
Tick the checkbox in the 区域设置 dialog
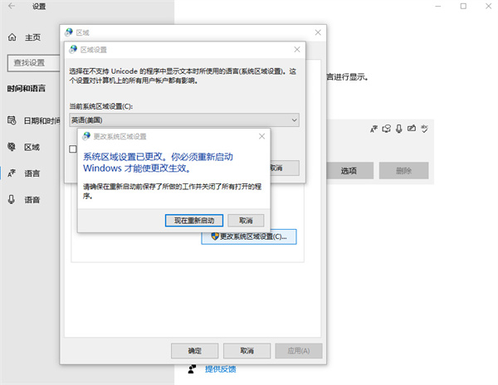pos(73,149)
